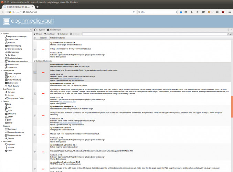The image size is (233, 172).
Task: Collapse the System tree section
Action: [x=1, y=34]
